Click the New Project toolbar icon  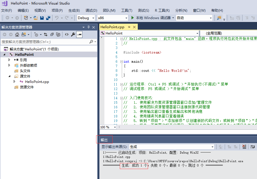(26, 18)
